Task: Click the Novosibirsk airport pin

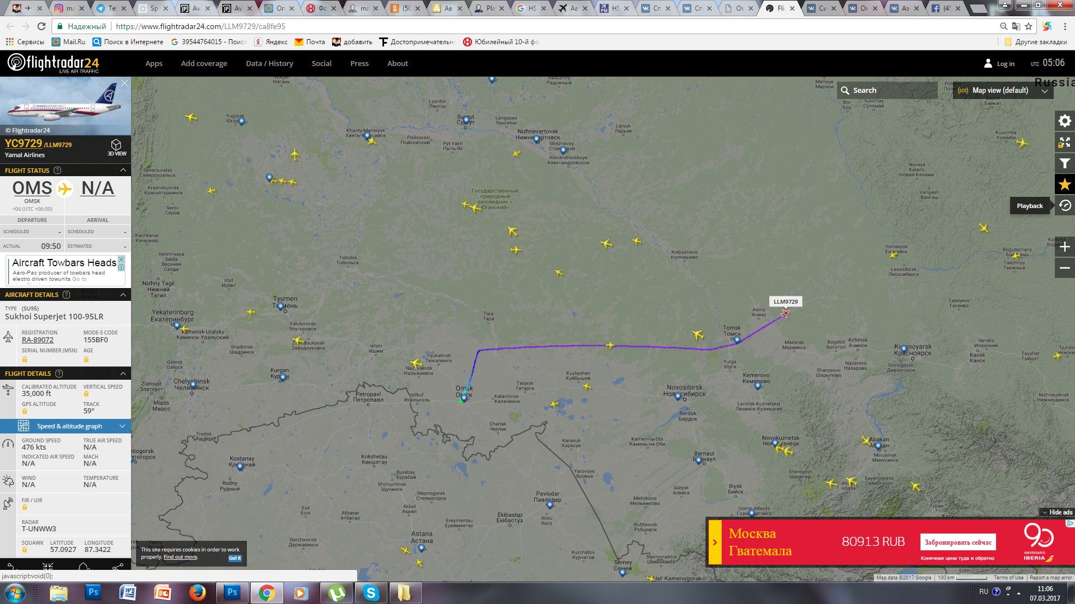Action: tap(677, 397)
